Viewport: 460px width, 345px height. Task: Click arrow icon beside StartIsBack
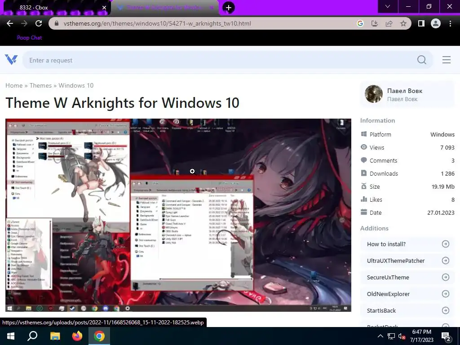[445, 310]
